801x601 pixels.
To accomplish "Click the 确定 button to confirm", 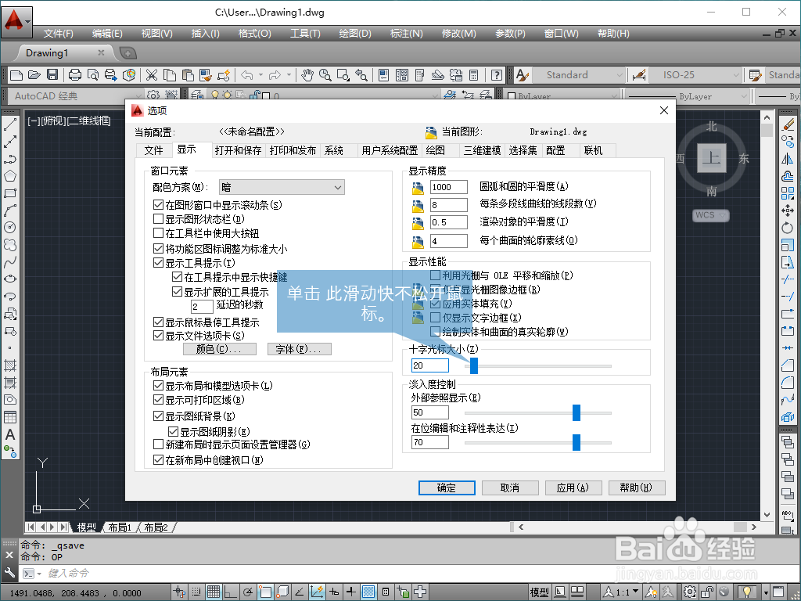I will click(x=447, y=488).
